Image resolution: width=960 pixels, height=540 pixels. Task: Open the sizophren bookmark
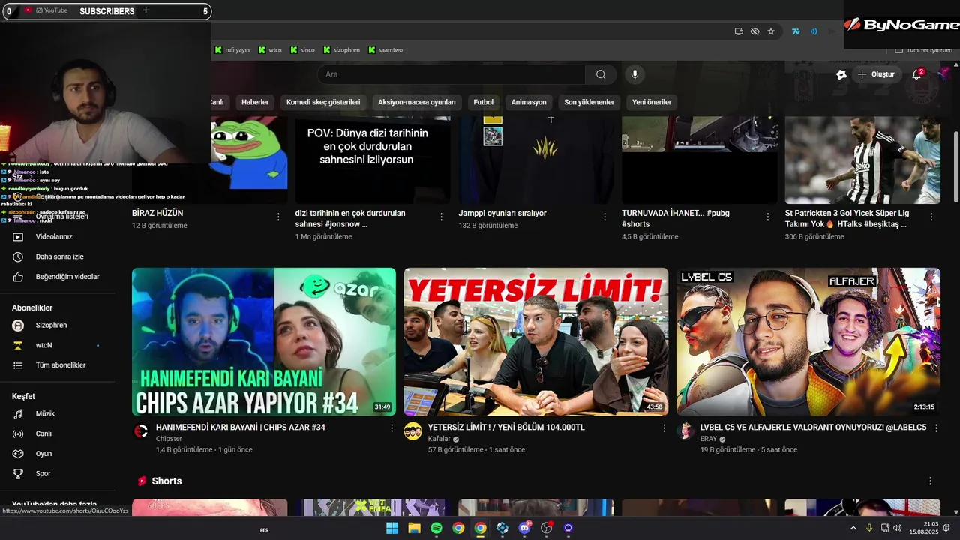coord(341,50)
